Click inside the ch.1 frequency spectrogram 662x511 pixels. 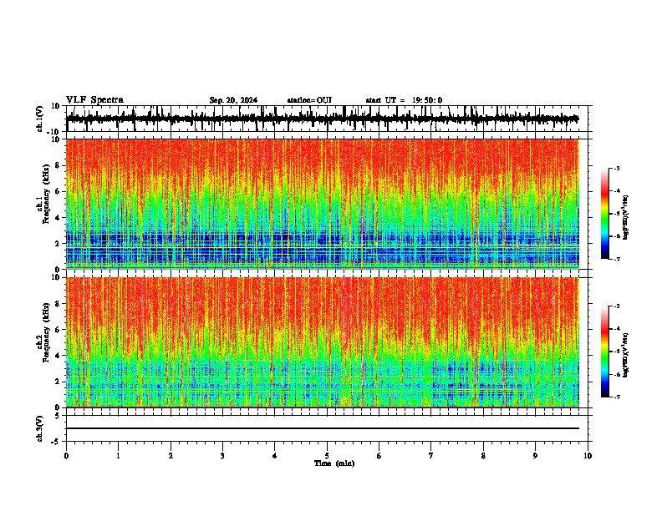[323, 204]
